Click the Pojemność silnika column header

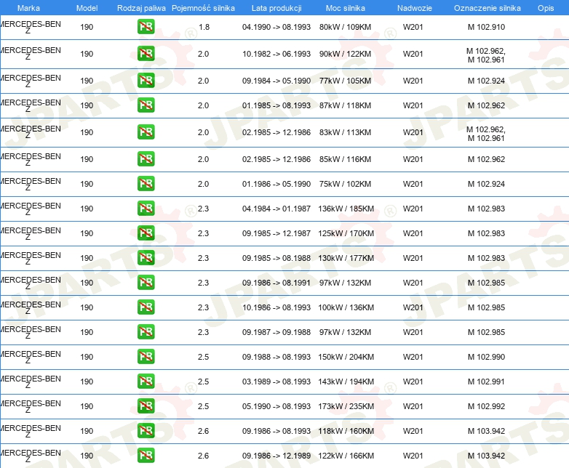[203, 8]
